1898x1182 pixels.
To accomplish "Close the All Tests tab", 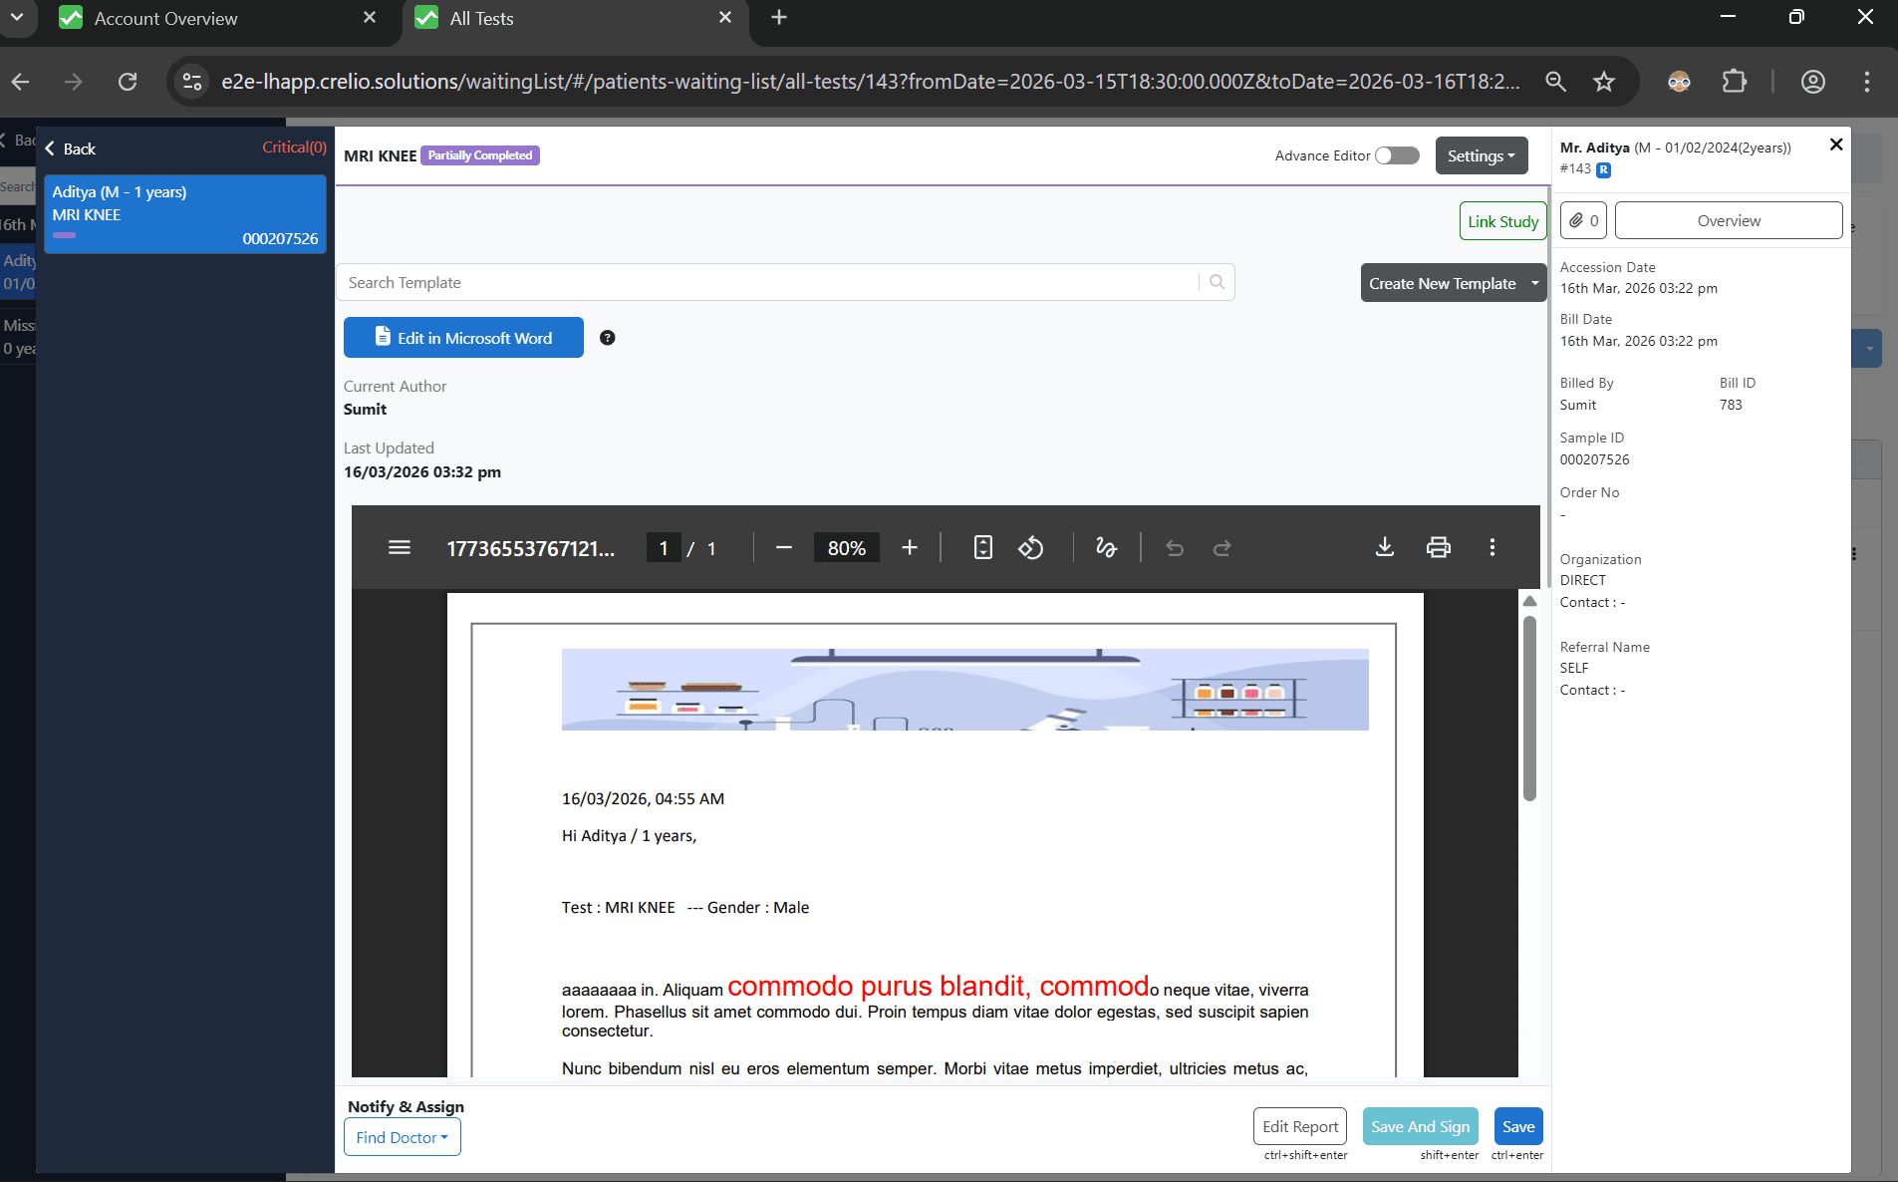I will (725, 18).
